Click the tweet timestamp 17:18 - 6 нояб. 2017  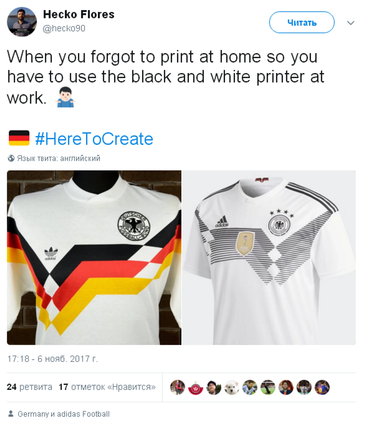pyautogui.click(x=52, y=359)
